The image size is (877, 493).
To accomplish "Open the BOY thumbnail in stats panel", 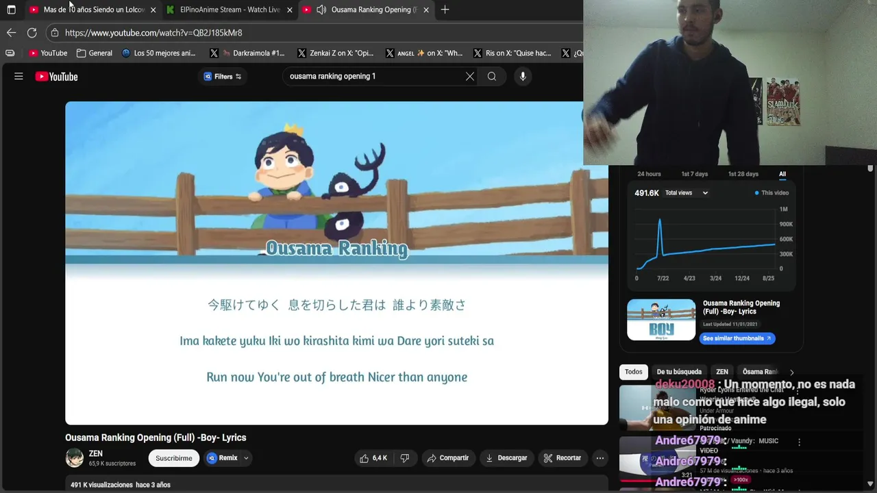I will pyautogui.click(x=661, y=320).
